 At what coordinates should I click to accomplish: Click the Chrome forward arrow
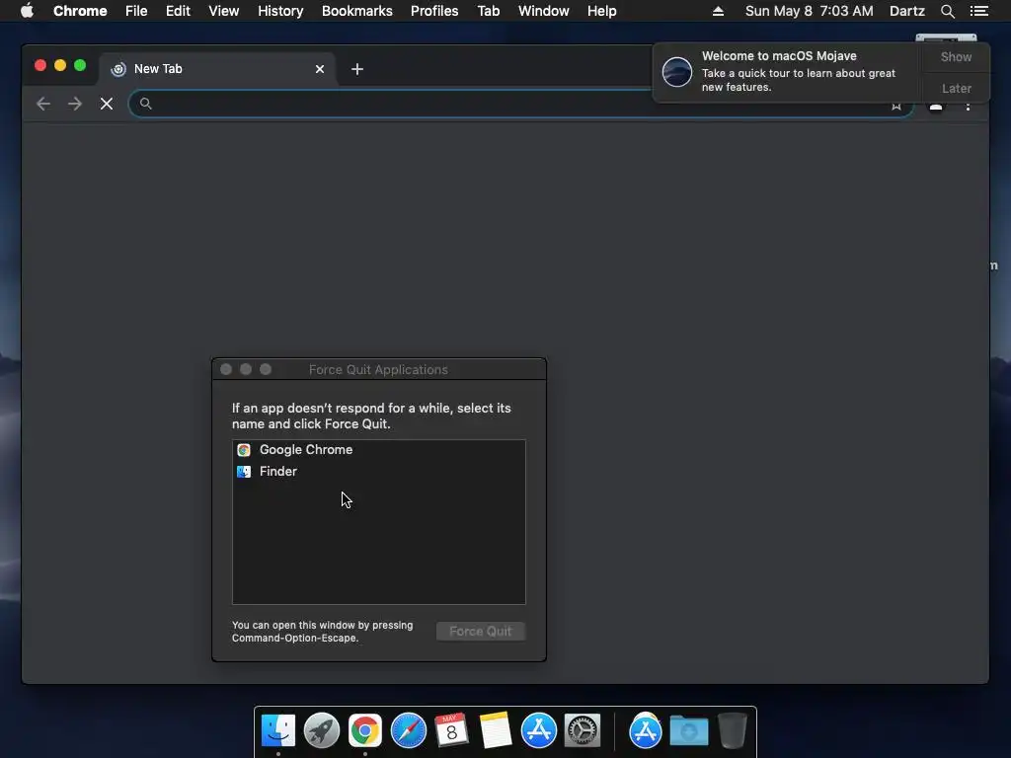coord(75,104)
